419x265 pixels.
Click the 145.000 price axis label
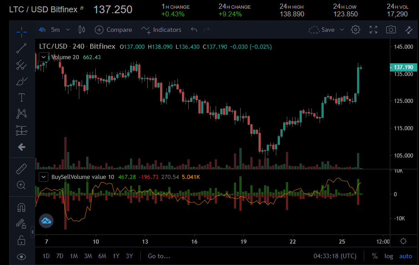coord(403,47)
